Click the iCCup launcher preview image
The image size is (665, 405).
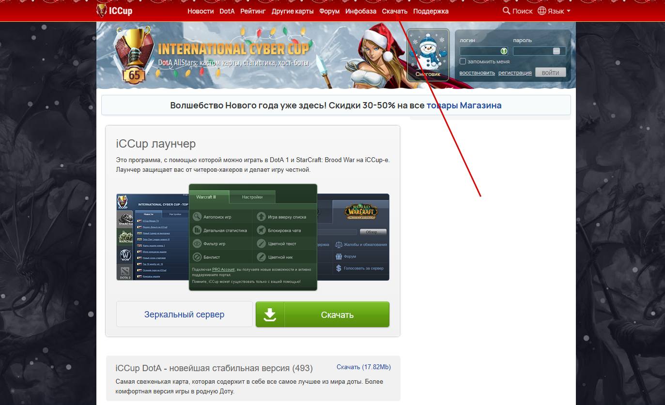pyautogui.click(x=253, y=237)
